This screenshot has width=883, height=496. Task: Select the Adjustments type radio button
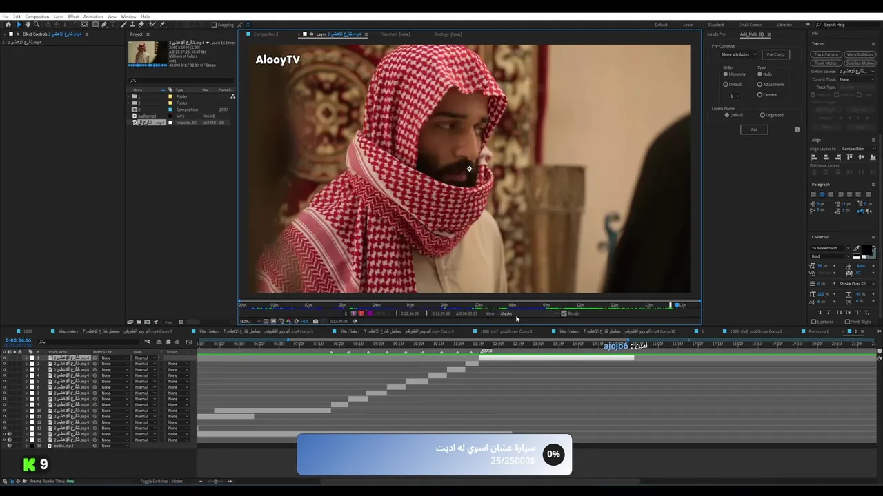[x=760, y=85]
